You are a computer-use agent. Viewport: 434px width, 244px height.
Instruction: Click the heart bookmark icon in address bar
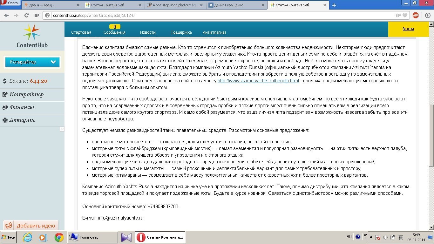(405, 15)
